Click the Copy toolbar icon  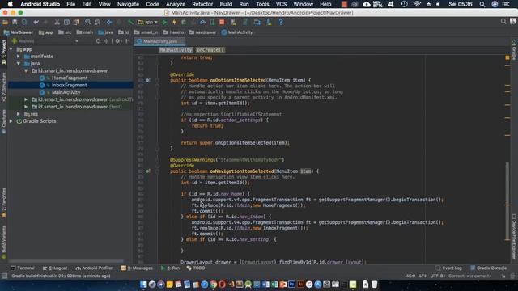(66, 22)
